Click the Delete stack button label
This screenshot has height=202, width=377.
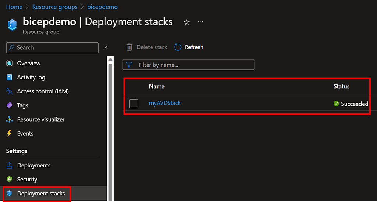click(x=152, y=47)
